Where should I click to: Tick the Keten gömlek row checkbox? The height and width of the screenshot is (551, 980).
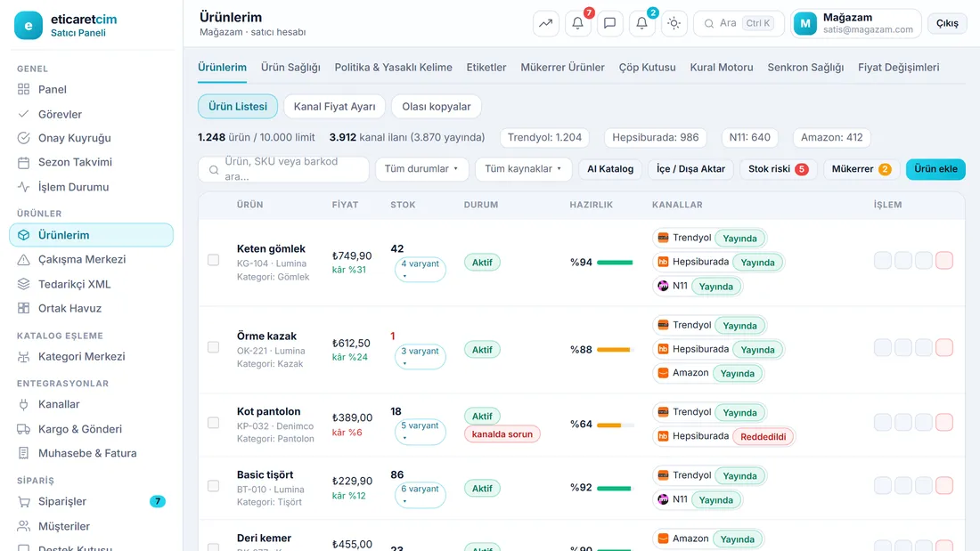[213, 260]
